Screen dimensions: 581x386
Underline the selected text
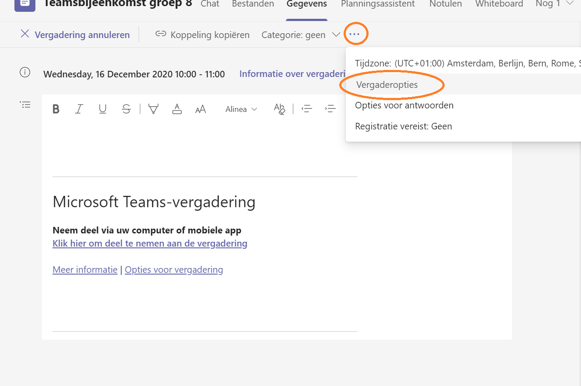103,109
